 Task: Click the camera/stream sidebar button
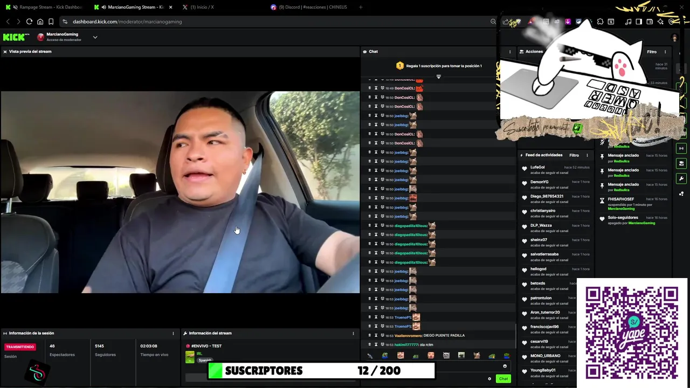point(681,163)
